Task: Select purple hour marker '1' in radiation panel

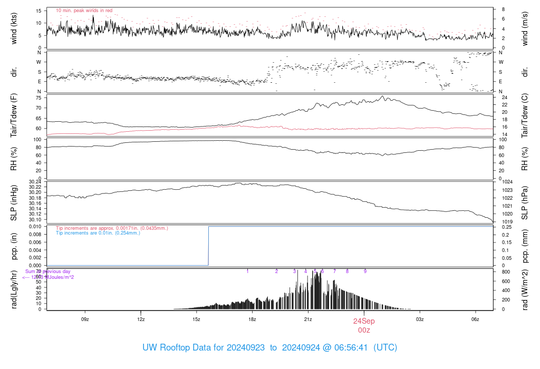Action: (248, 271)
